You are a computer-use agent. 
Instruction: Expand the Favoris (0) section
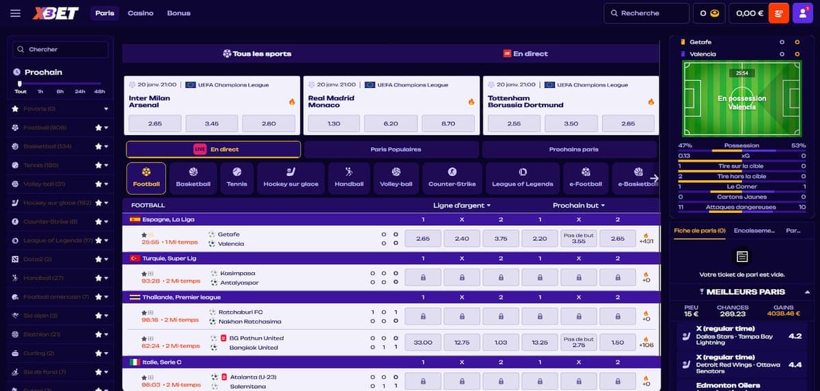coord(106,109)
